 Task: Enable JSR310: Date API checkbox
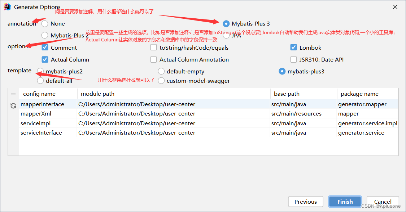click(x=293, y=60)
